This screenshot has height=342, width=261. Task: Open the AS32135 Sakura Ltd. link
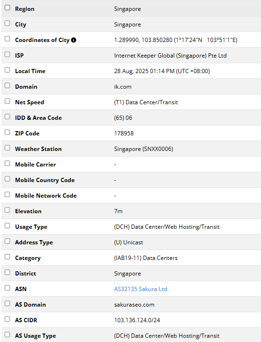(142, 289)
